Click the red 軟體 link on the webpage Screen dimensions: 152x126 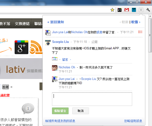5,95
